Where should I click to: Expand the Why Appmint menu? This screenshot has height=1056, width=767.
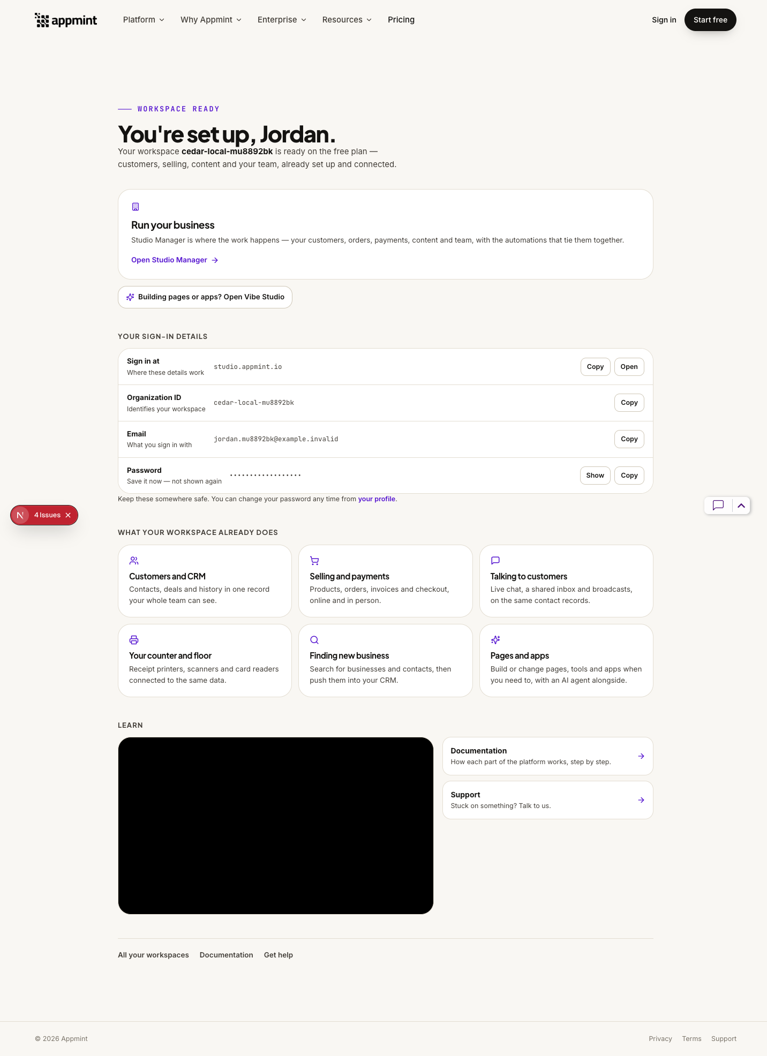click(x=211, y=20)
